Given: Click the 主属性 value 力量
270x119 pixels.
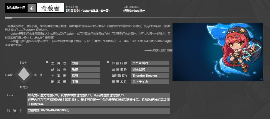Looking at the screenshot, I should pos(85,63).
